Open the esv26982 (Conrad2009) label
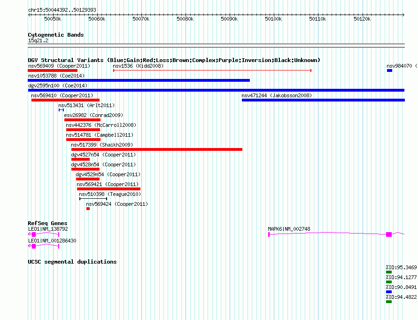This screenshot has width=418, height=320. pos(93,115)
